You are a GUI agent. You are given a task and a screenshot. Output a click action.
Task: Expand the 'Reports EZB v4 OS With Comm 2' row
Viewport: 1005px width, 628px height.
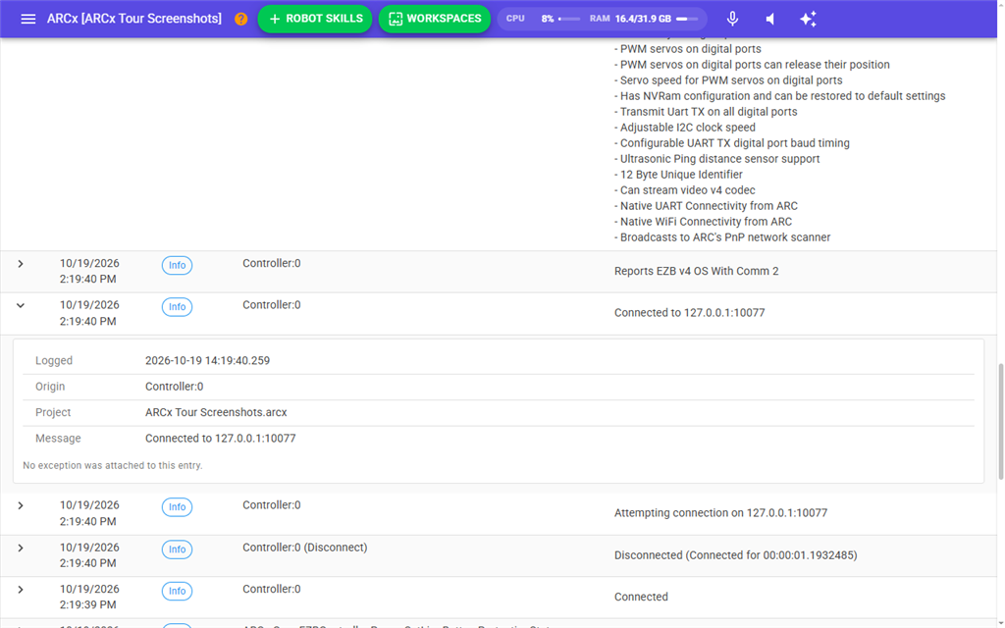point(21,263)
